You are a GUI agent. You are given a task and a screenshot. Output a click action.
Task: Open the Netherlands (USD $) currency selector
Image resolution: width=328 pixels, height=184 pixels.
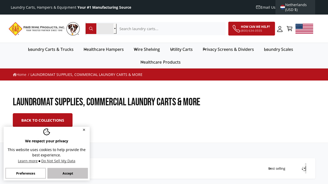pos(295,7)
